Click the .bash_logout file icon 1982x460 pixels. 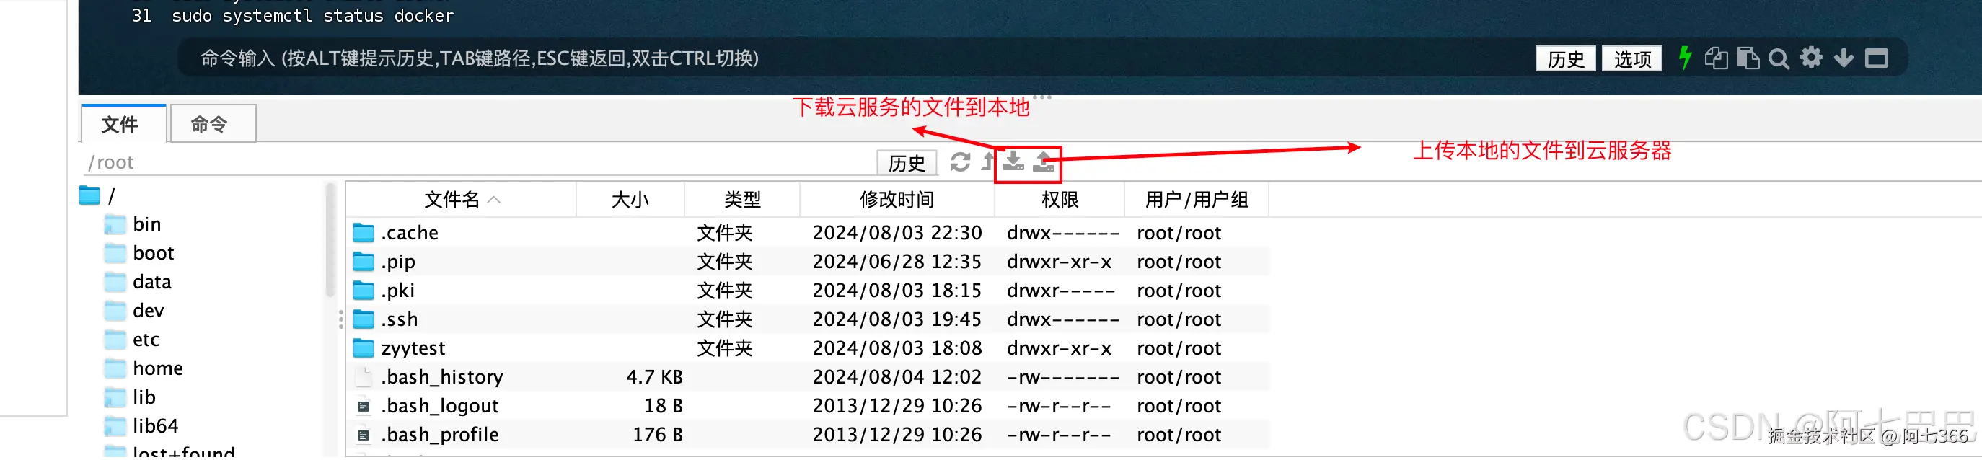364,406
